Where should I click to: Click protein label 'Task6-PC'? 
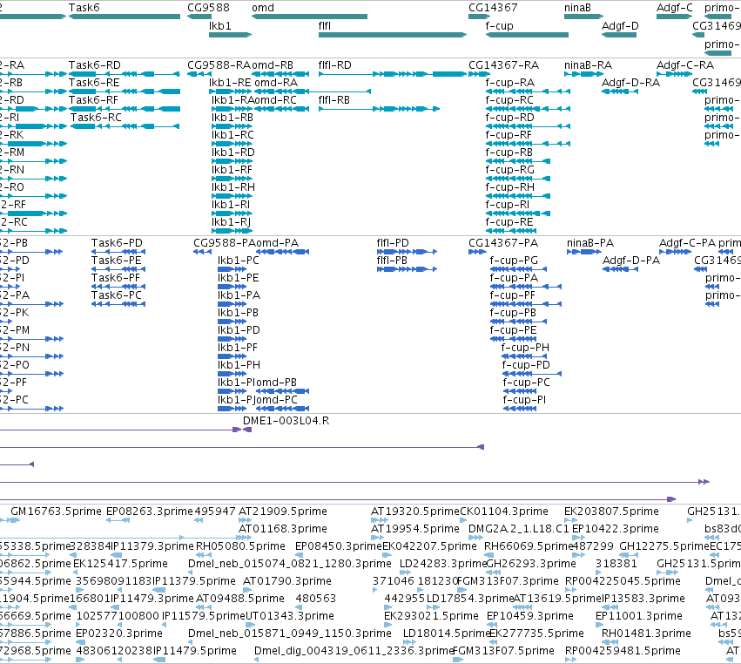117,295
